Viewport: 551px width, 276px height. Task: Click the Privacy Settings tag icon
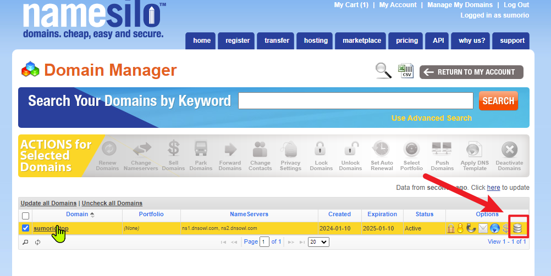[290, 150]
